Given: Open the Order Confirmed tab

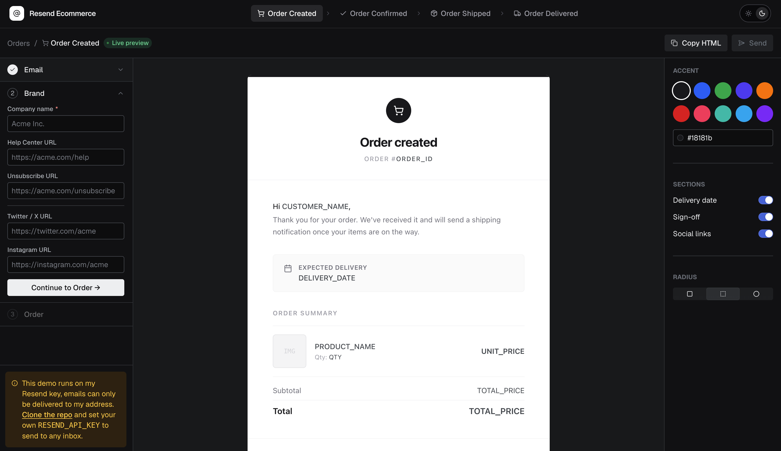Looking at the screenshot, I should (x=373, y=13).
